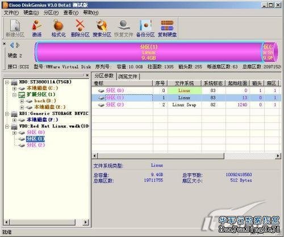Select back(D:) in the tree

[x=45, y=101]
